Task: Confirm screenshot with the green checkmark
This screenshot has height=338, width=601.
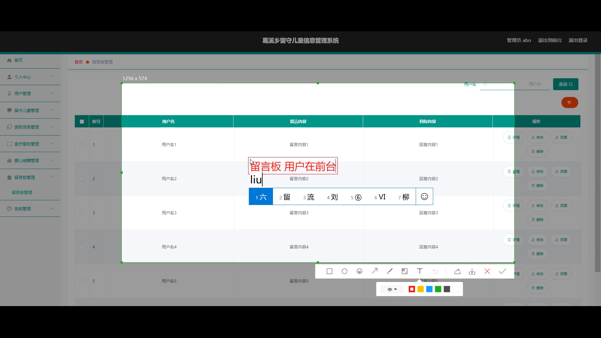Action: pos(502,271)
